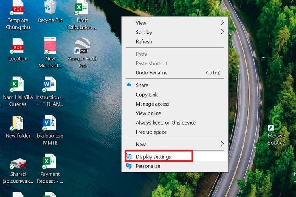Select the bìa báo cáo MMTB Visio icon
This screenshot has width=296, height=197.
pos(49,123)
